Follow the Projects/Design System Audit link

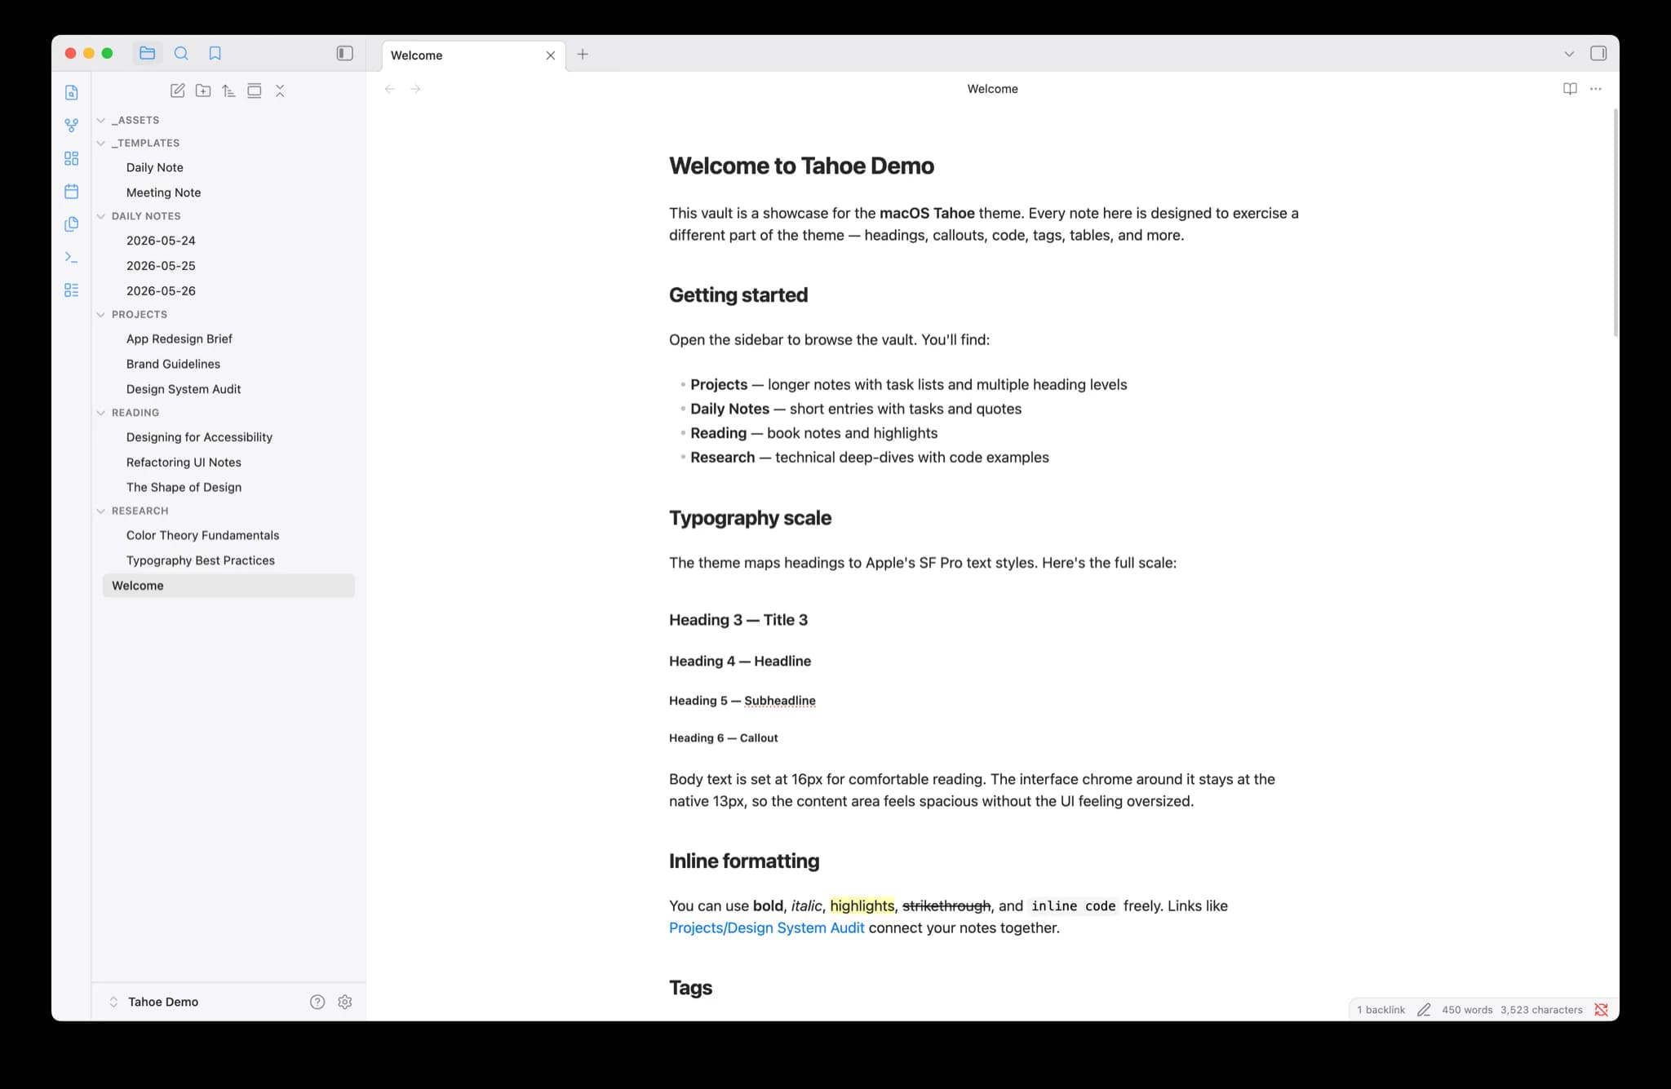[766, 927]
